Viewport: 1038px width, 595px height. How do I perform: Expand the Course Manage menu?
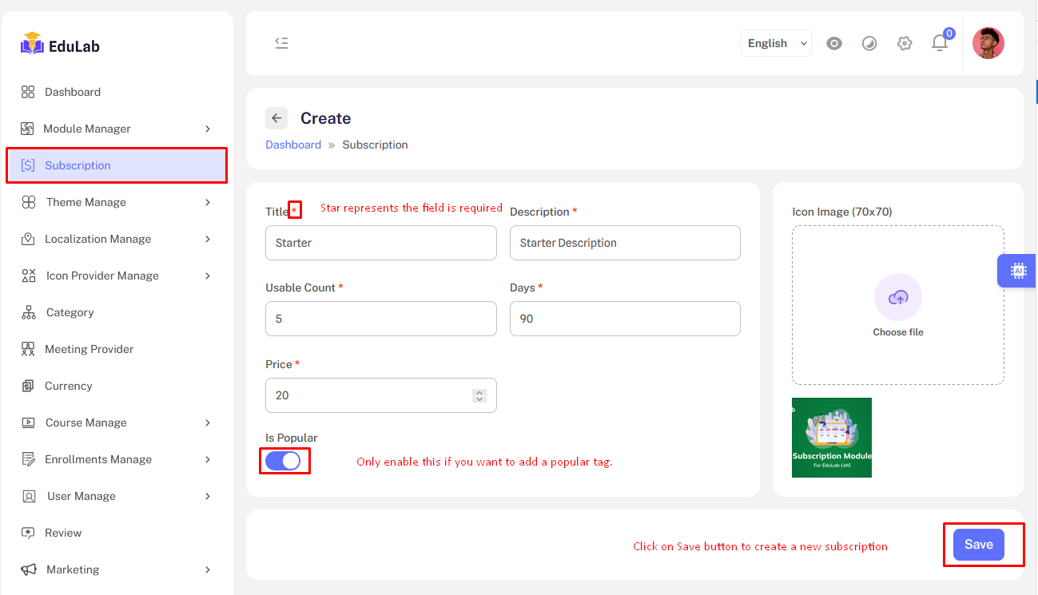coord(86,422)
